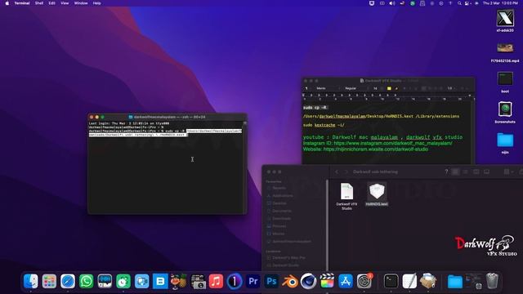This screenshot has height=294, width=523.
Task: Select Darkwolf VFX Studio document in Finder
Action: (346, 196)
